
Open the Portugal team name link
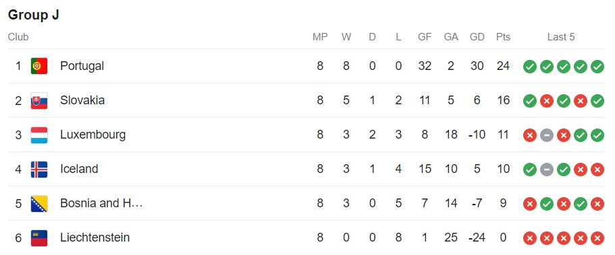(x=82, y=66)
